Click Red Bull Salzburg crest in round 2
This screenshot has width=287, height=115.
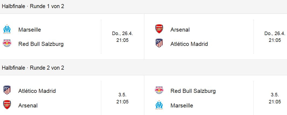pos(159,90)
